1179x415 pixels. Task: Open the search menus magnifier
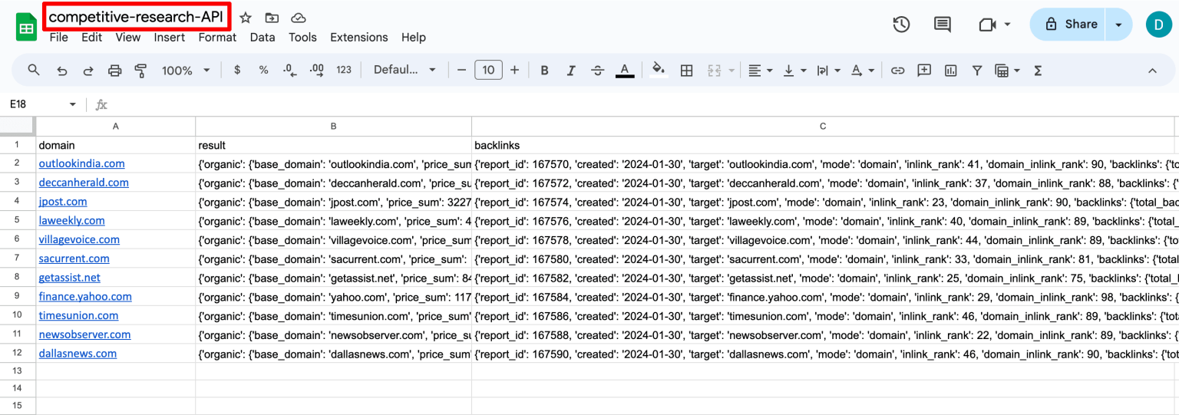tap(34, 70)
